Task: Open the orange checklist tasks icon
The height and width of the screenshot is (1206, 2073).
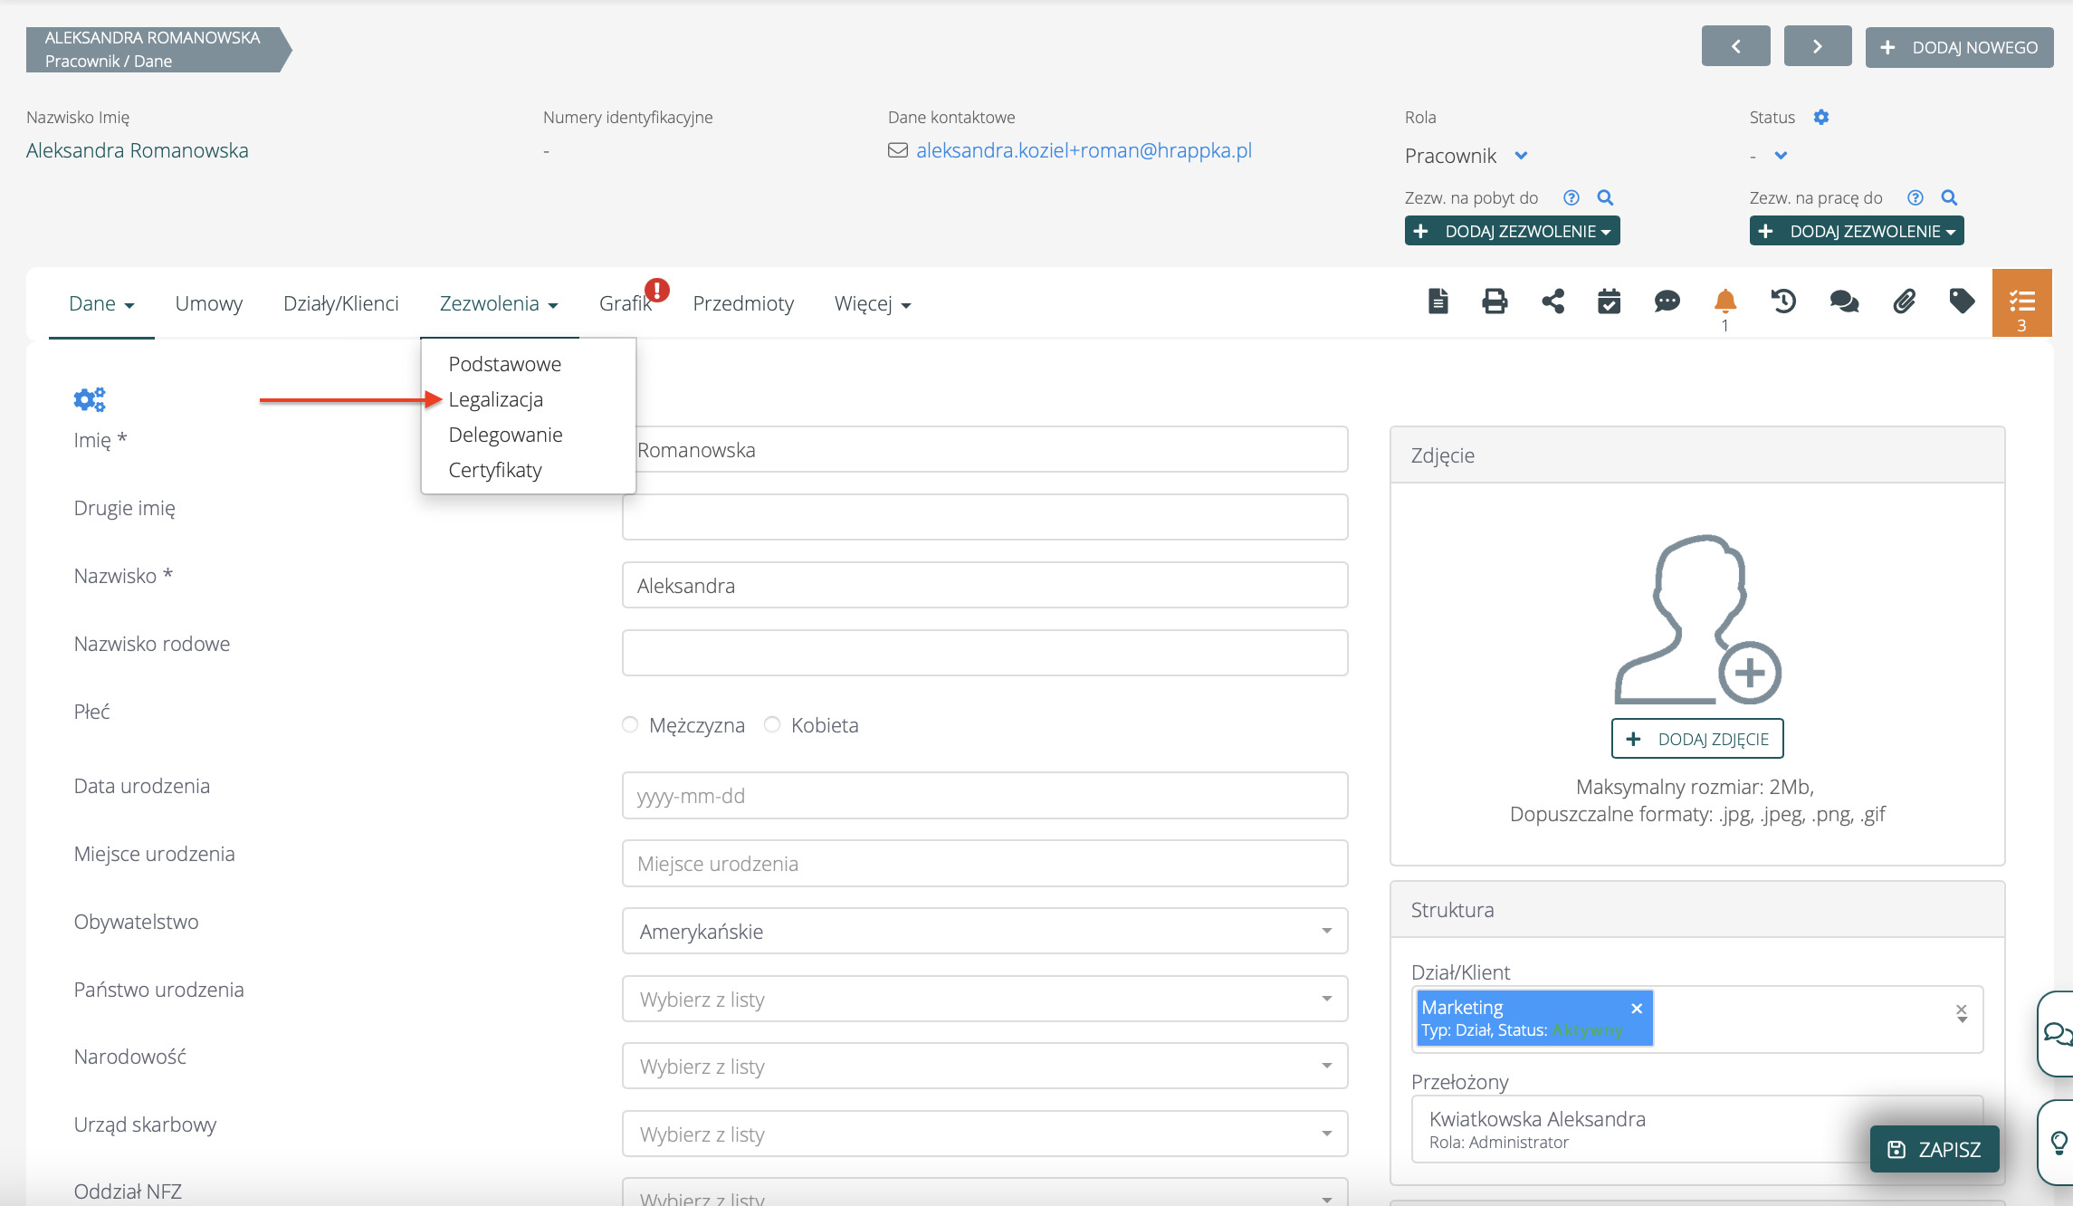Action: tap(2021, 302)
